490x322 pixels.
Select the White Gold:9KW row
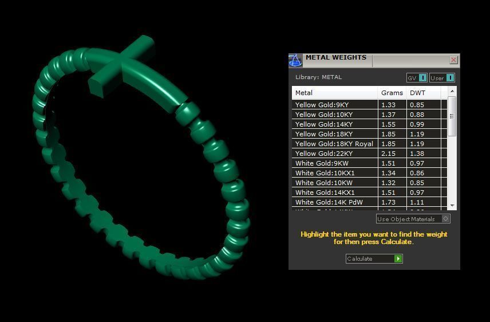[x=370, y=163]
